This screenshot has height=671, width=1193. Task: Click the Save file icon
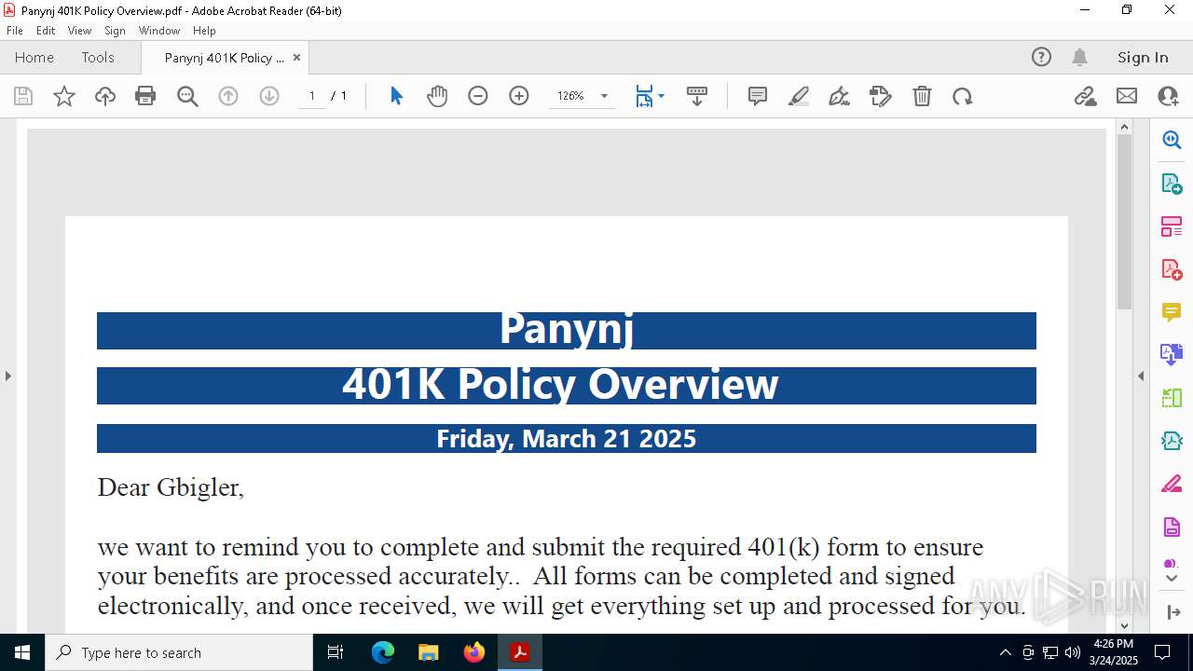[x=23, y=96]
